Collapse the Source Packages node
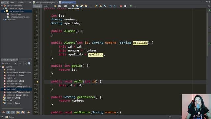Screen dimensions: 211x119 [x=3, y=9]
